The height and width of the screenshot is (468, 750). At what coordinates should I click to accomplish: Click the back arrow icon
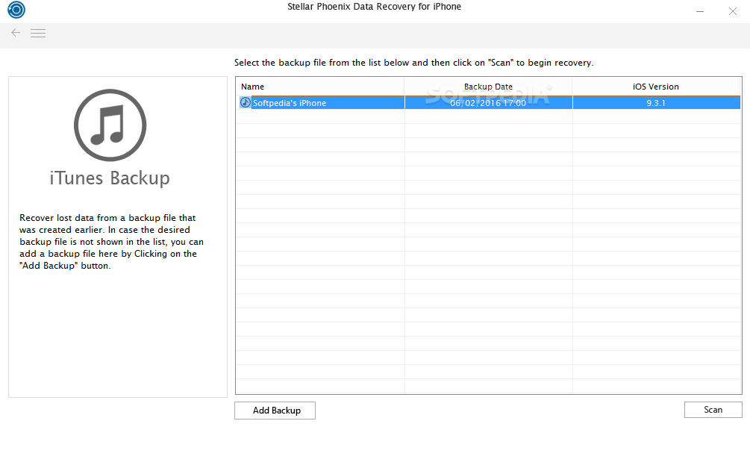tap(16, 33)
